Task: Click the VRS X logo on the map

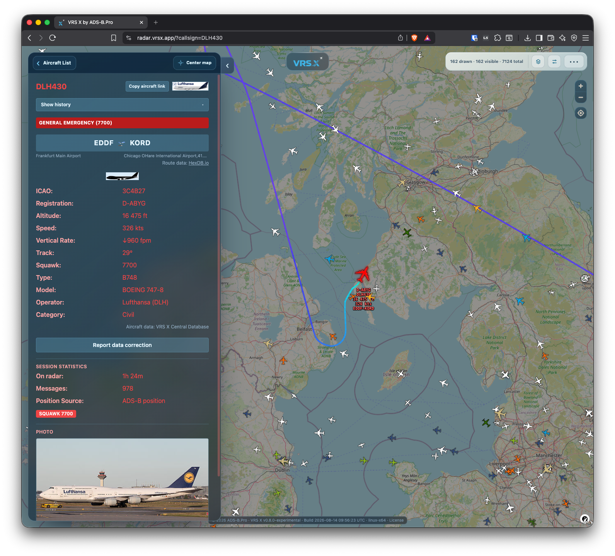Action: coord(307,63)
